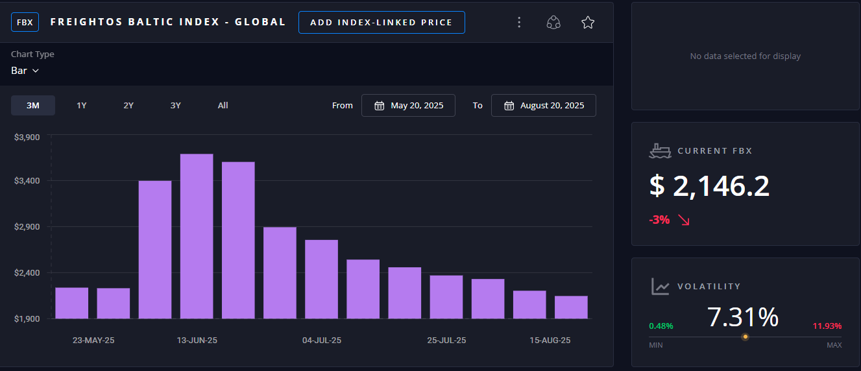Click the MIN label under volatility
Viewport: 861px width, 371px height.
(656, 345)
